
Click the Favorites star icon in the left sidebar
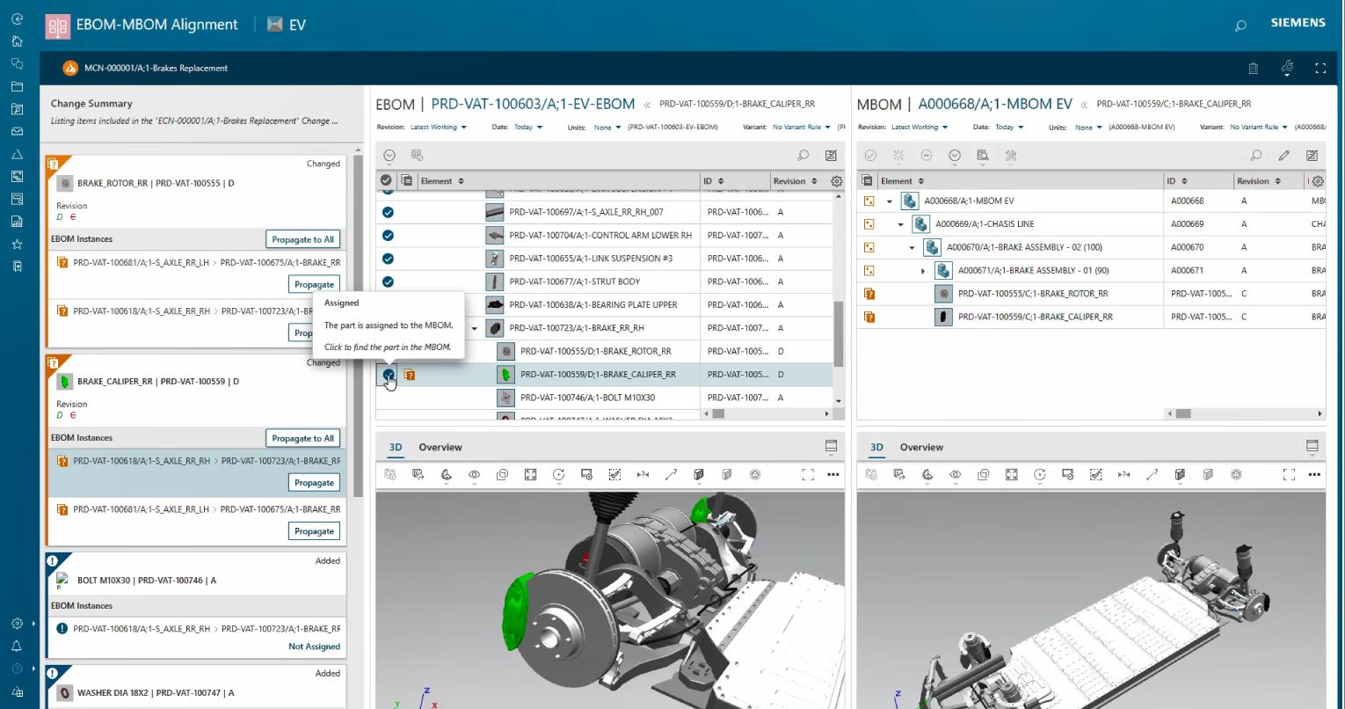pyautogui.click(x=17, y=243)
